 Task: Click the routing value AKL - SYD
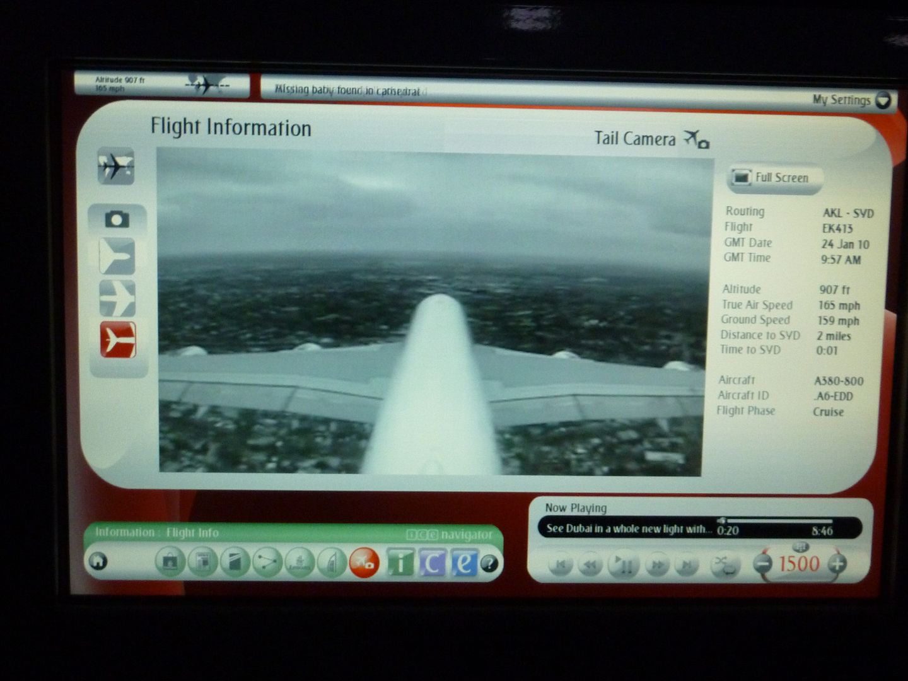(x=848, y=213)
